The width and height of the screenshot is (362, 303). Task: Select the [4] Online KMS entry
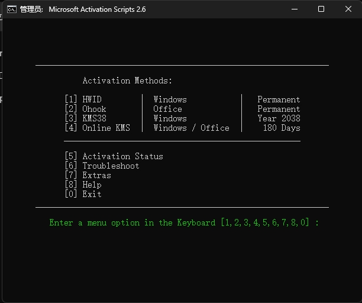click(98, 128)
